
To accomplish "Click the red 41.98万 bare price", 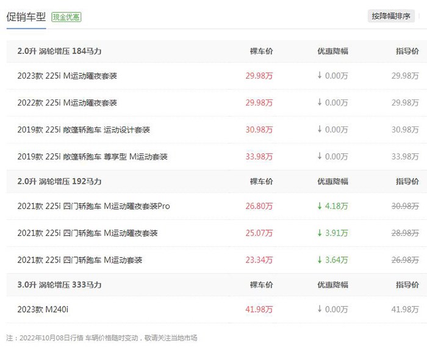I will pos(259,310).
